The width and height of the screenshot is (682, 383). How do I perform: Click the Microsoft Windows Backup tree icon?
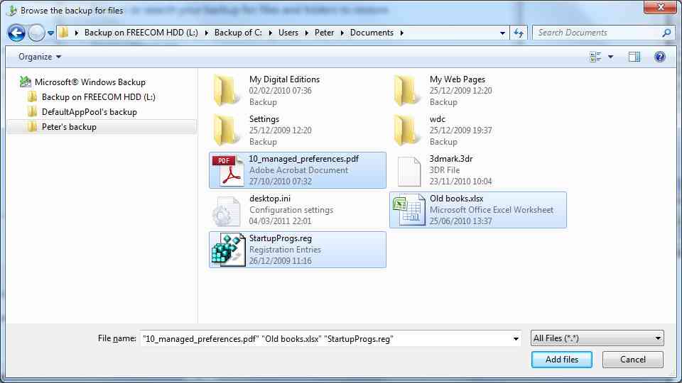click(x=26, y=82)
